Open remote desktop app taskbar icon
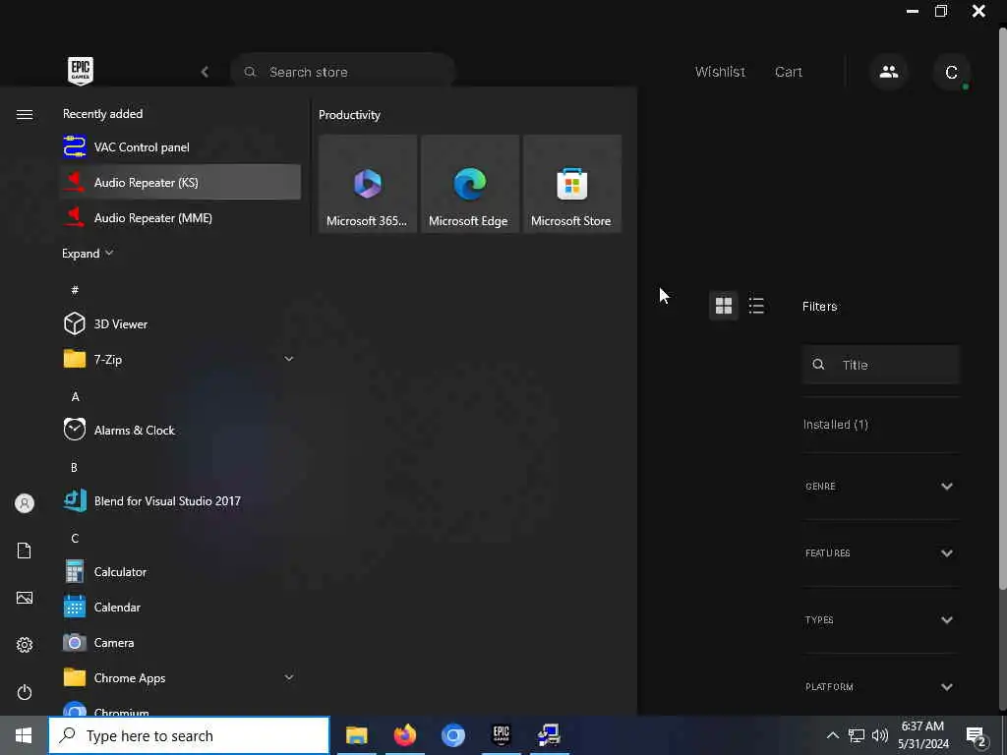 coord(549,735)
